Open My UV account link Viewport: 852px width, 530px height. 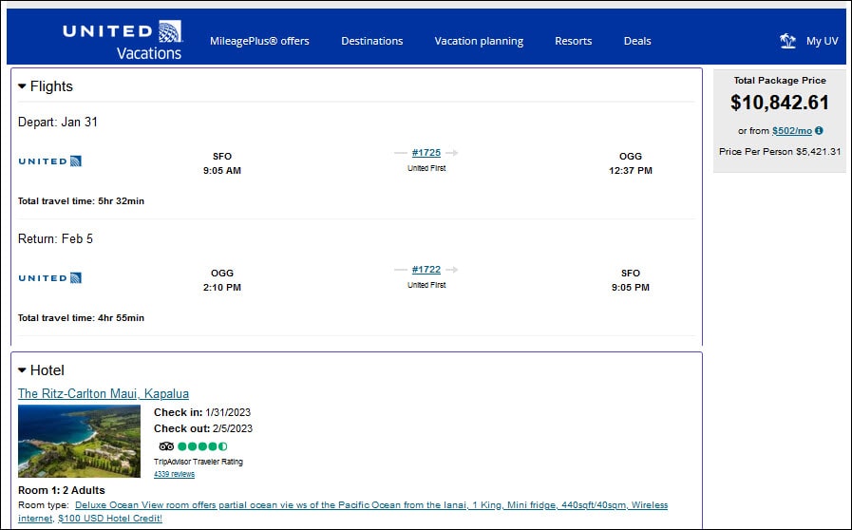coord(823,41)
